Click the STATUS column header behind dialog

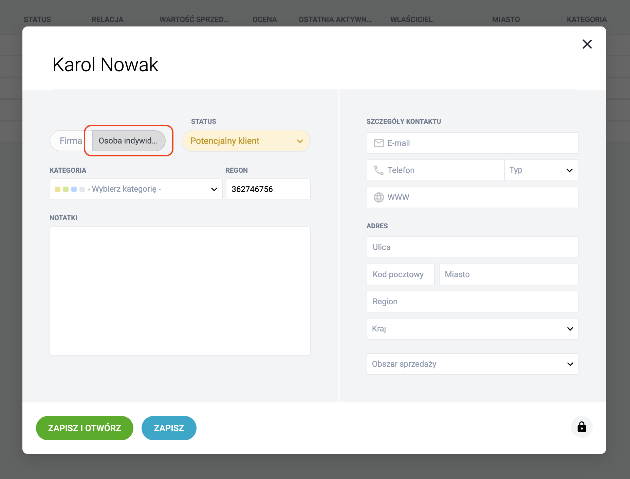point(37,19)
